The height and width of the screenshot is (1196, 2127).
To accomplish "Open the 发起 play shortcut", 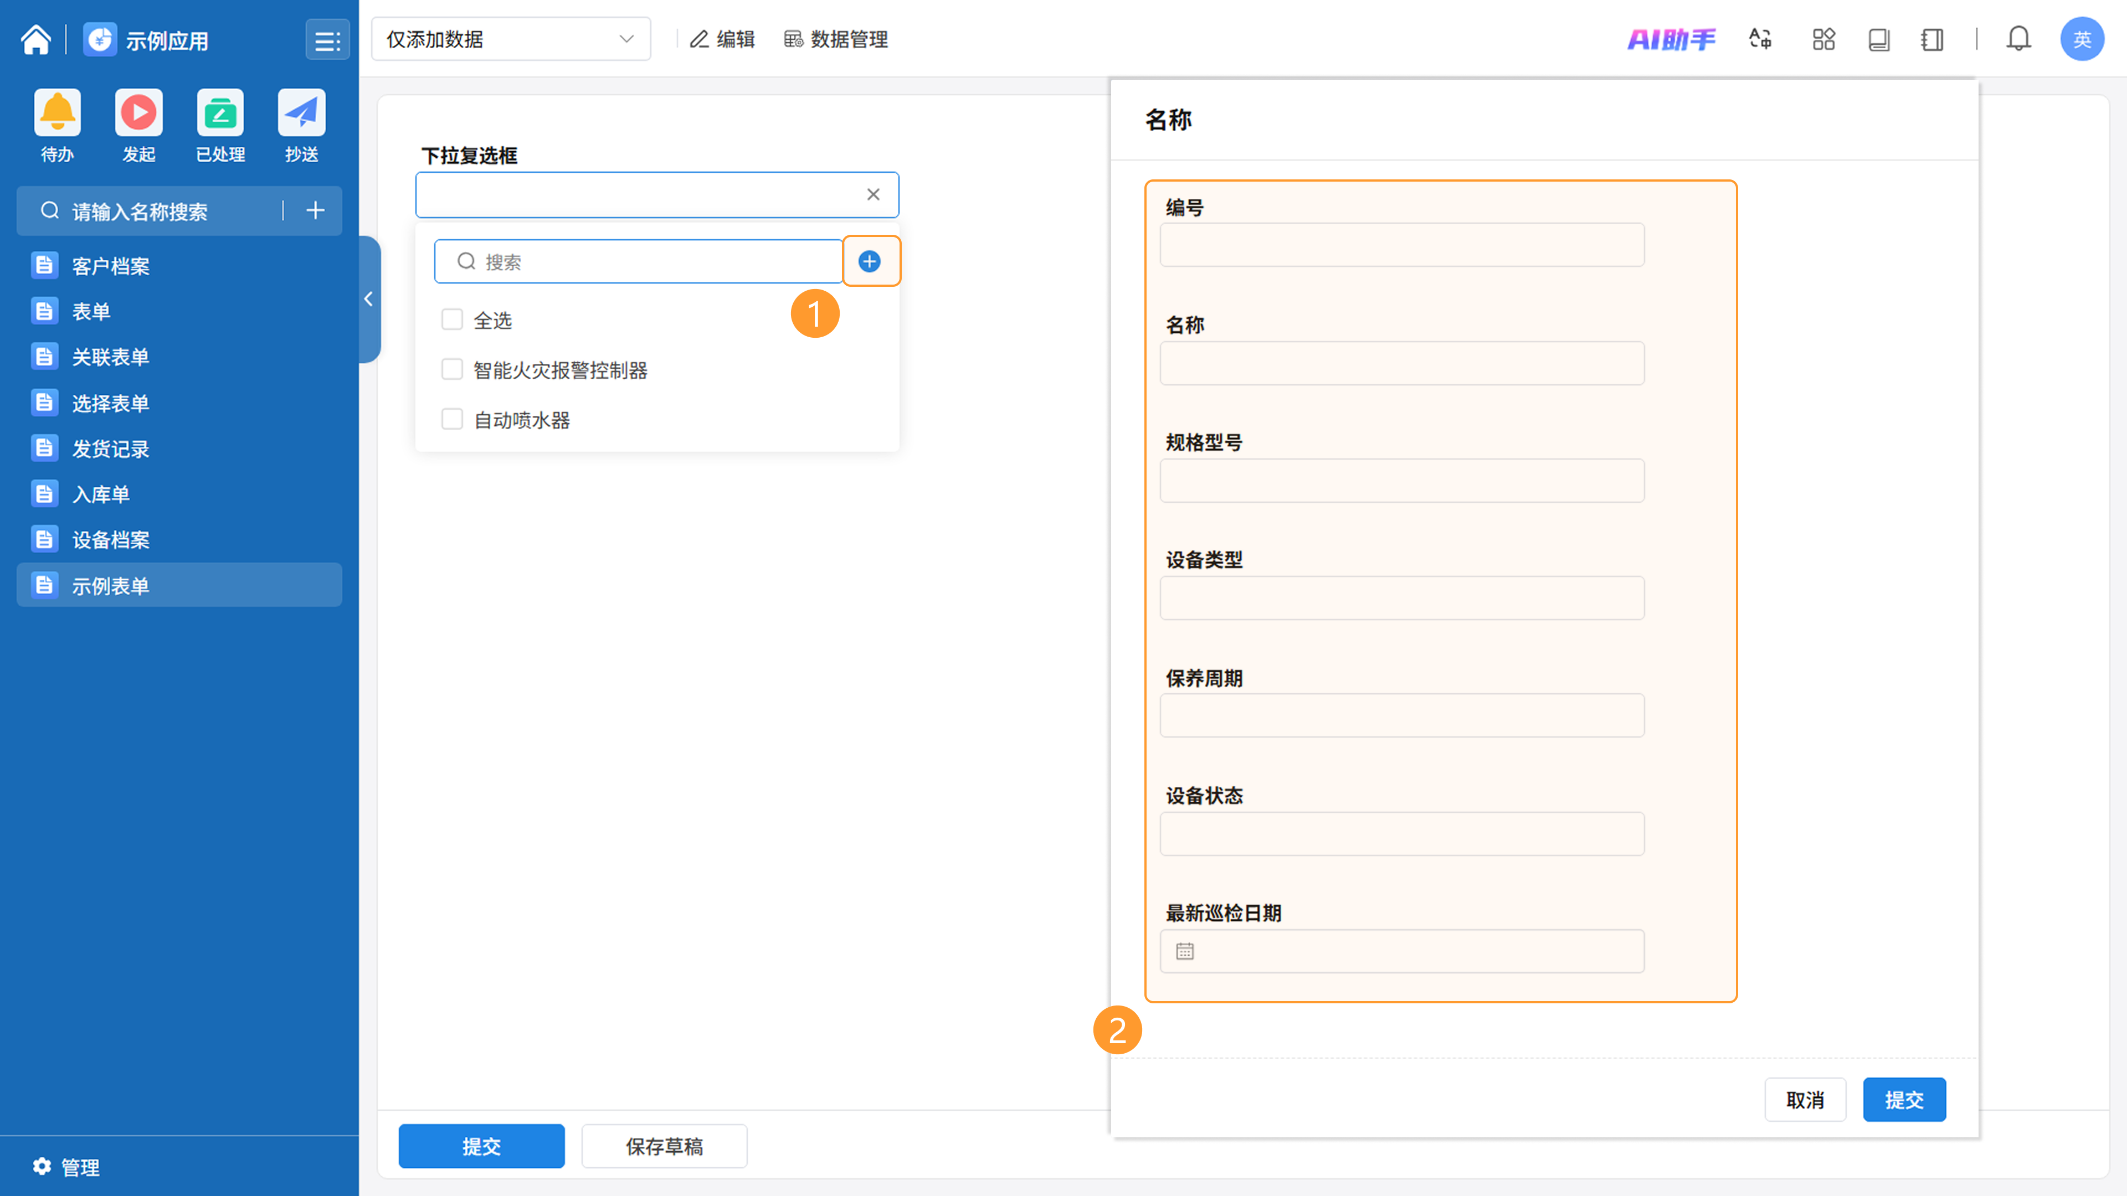I will pos(138,112).
